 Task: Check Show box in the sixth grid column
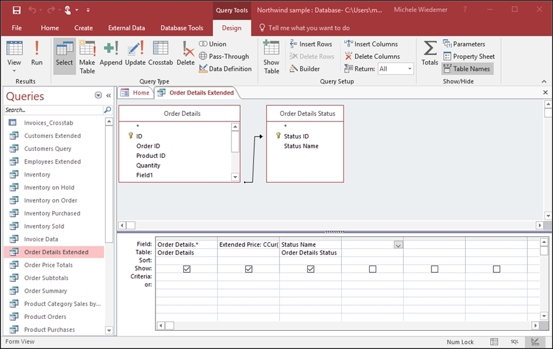click(497, 269)
